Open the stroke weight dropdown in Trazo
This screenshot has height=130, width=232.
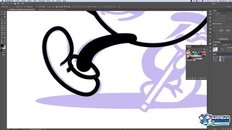pos(227,13)
